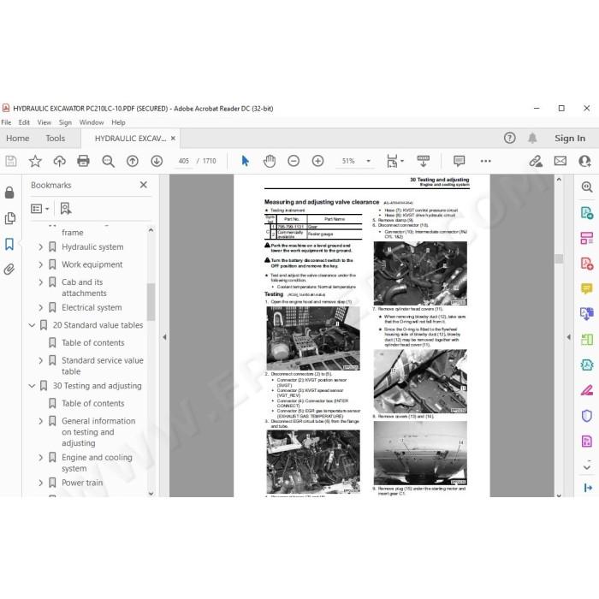Screen dimensions: 599x599
Task: Zoom in with plus button
Action: [x=317, y=161]
